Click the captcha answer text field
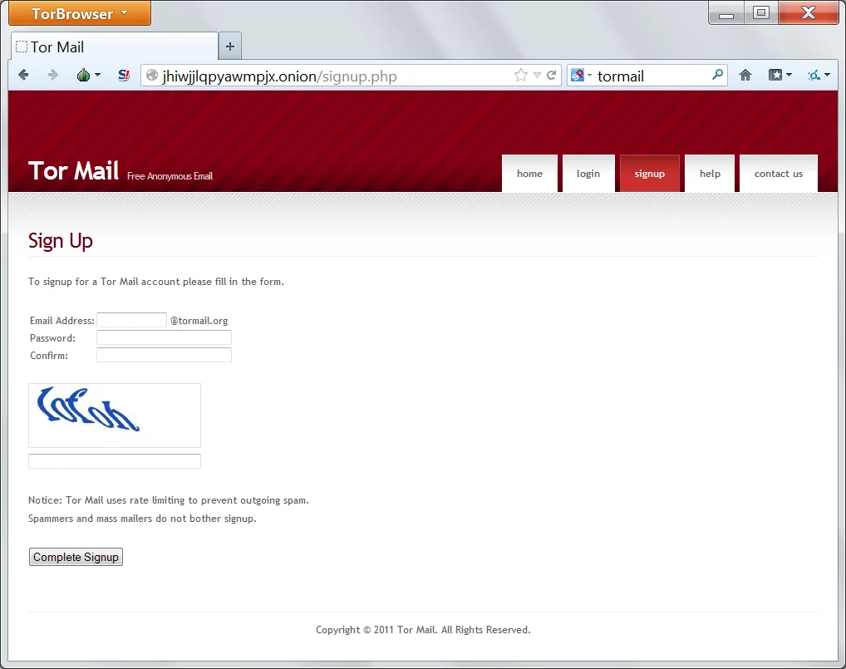This screenshot has width=846, height=669. [115, 461]
